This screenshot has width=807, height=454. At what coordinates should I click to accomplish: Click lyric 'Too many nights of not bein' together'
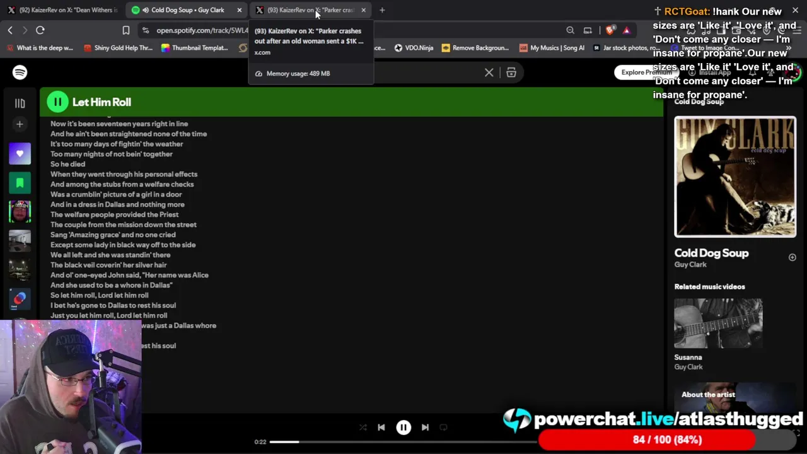coord(112,154)
